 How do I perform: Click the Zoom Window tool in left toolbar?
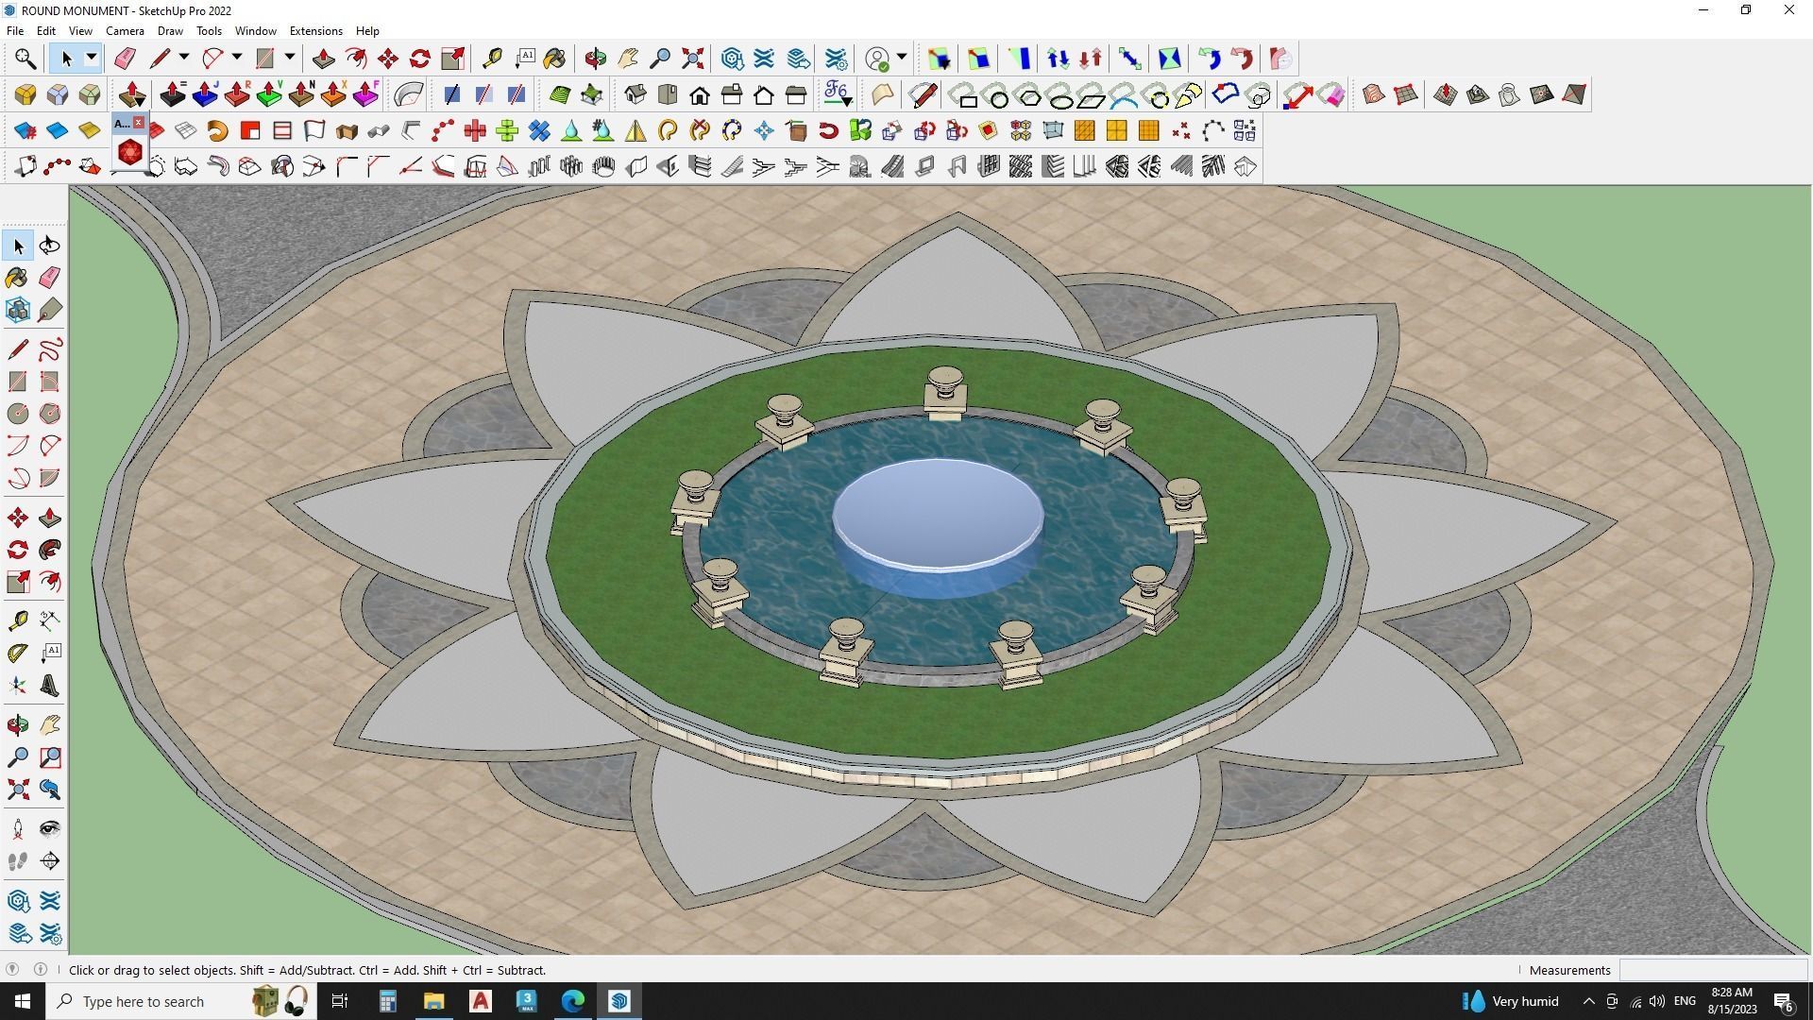coord(50,757)
